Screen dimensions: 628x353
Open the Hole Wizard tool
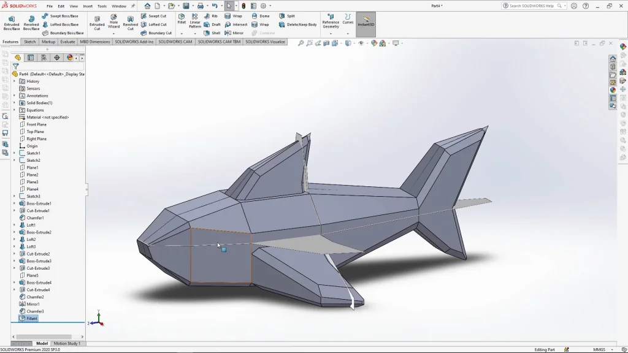tap(113, 21)
